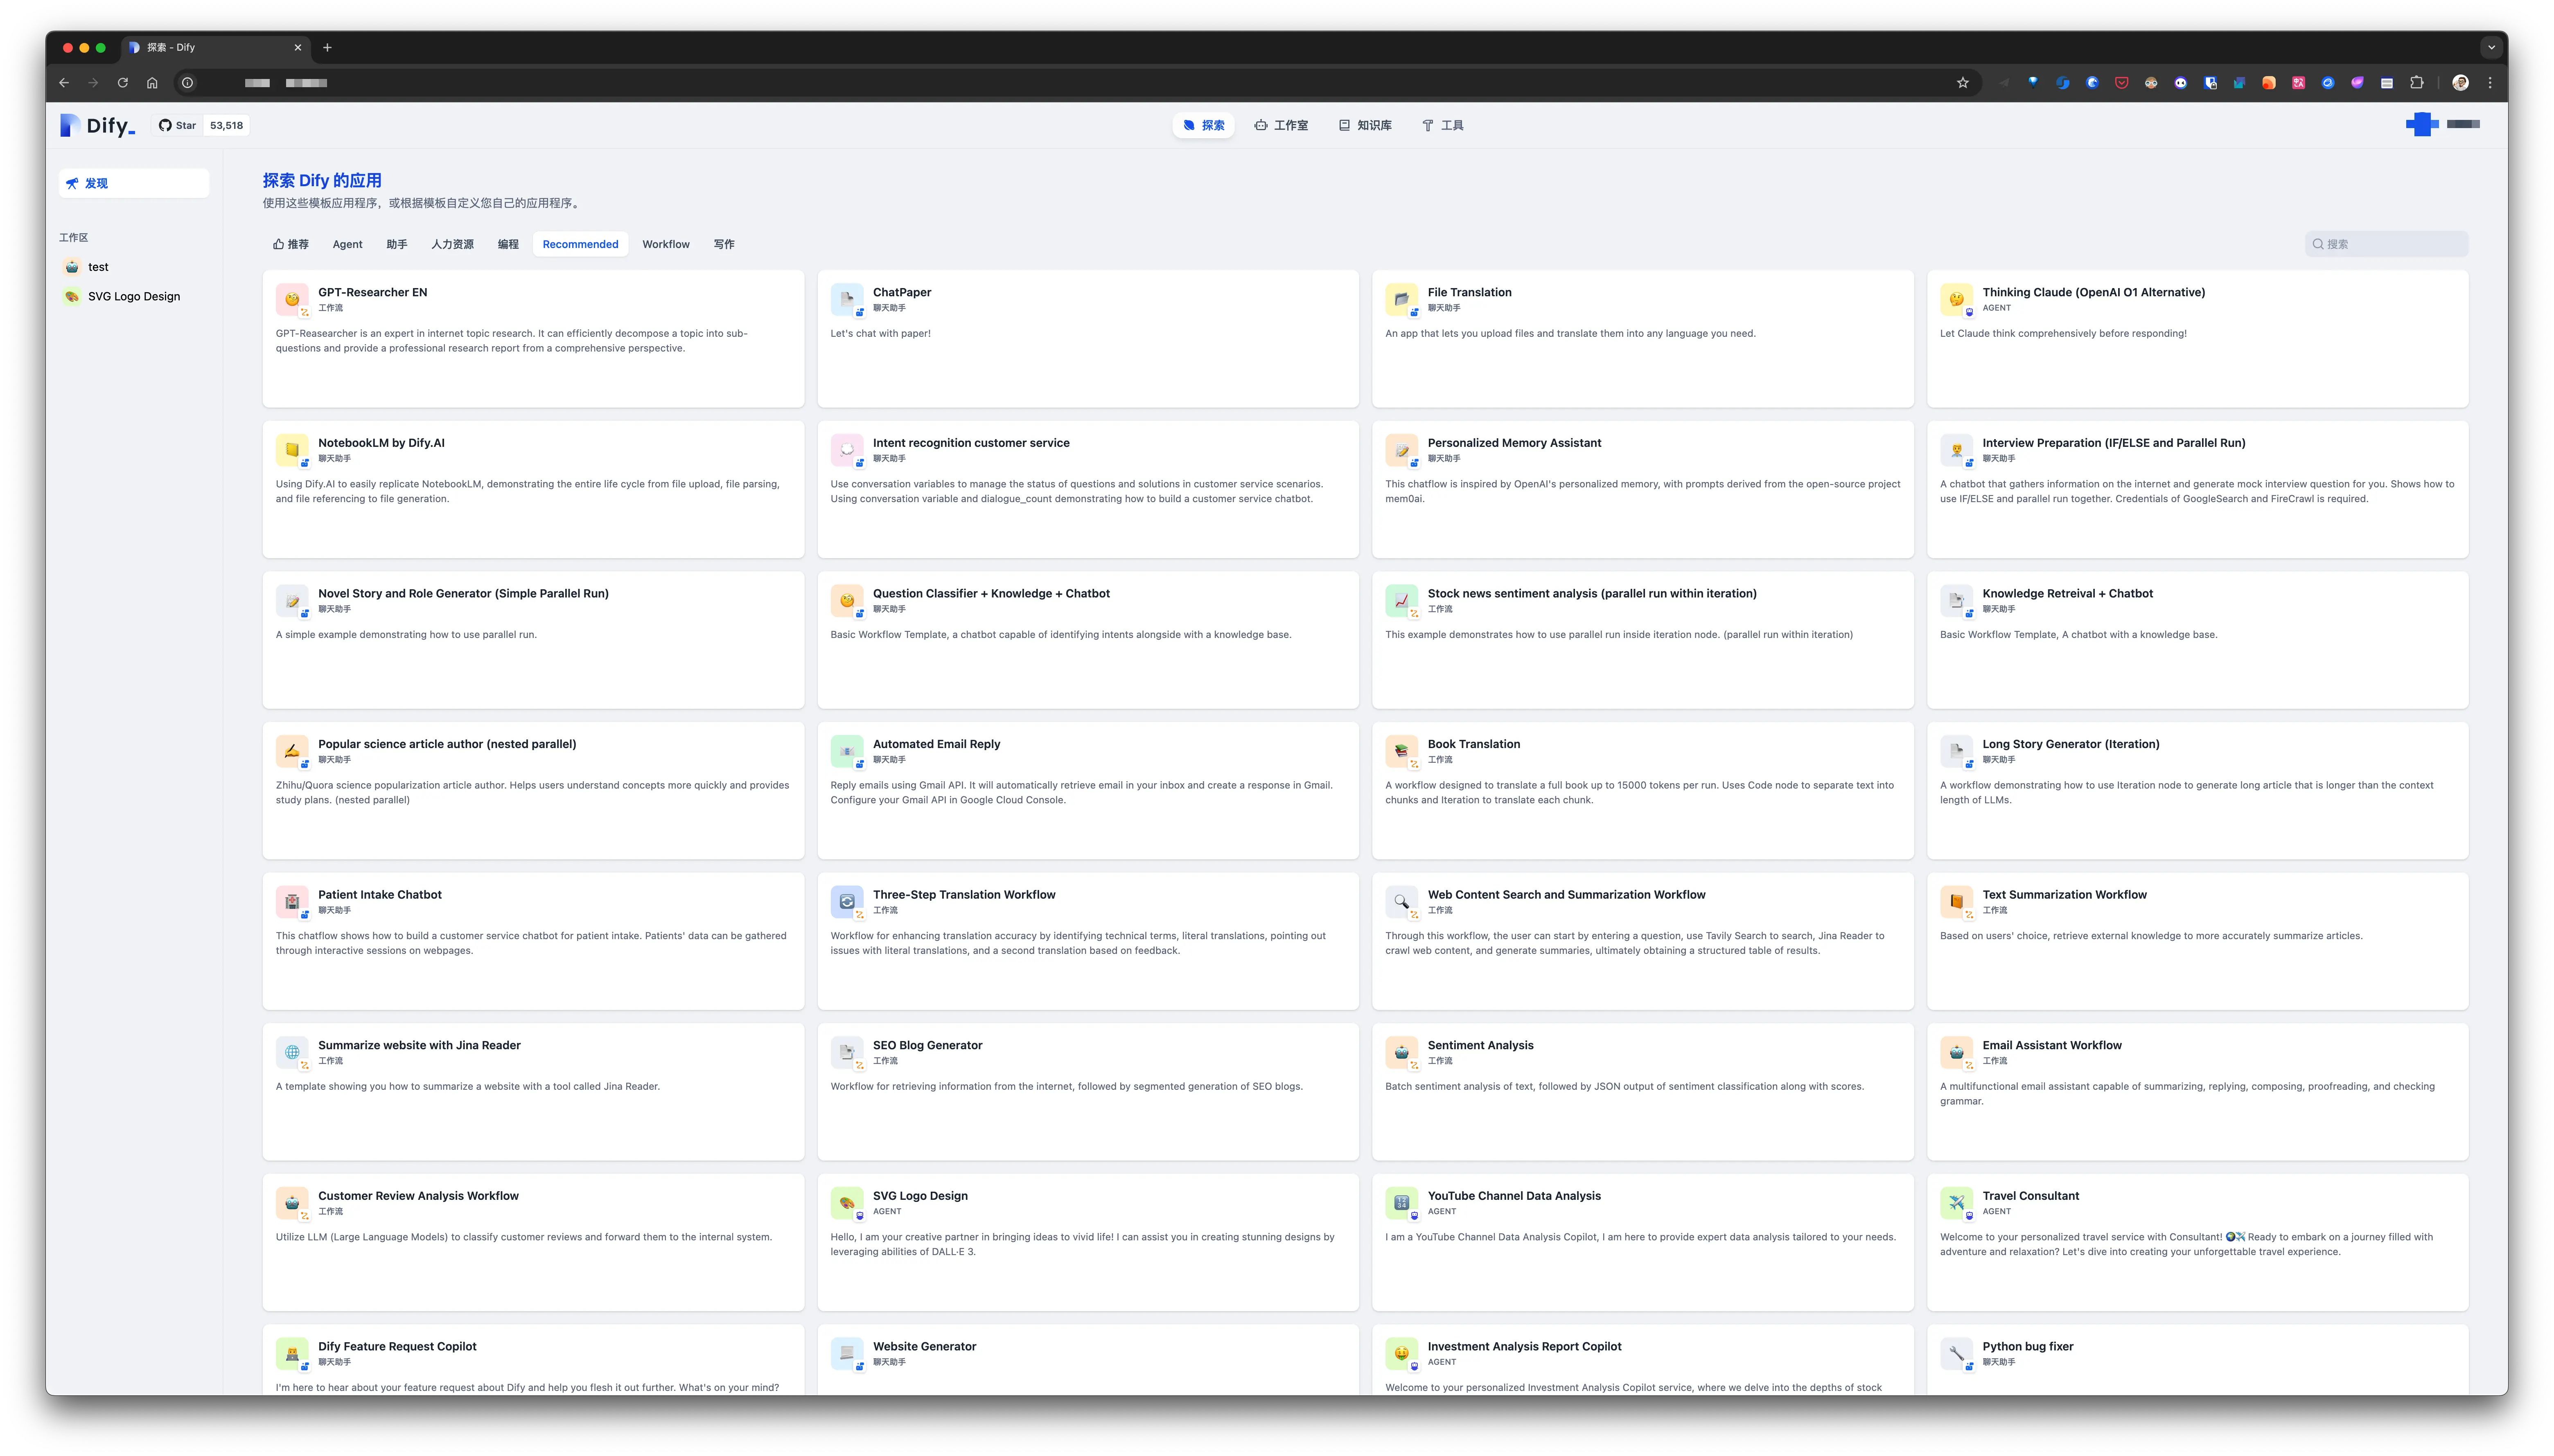
Task: Click the Travel Consultant airplane icon
Action: [x=1956, y=1202]
